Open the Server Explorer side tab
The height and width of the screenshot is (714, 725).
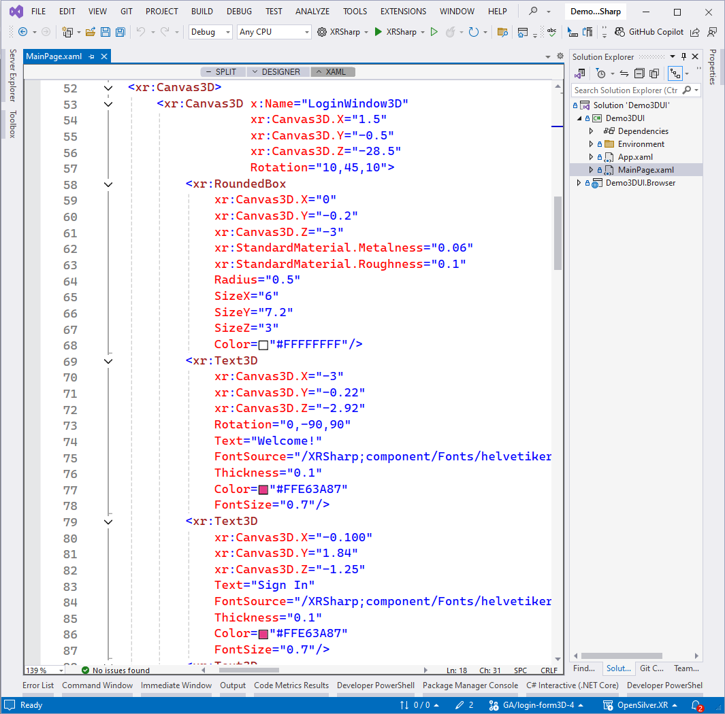pos(12,75)
